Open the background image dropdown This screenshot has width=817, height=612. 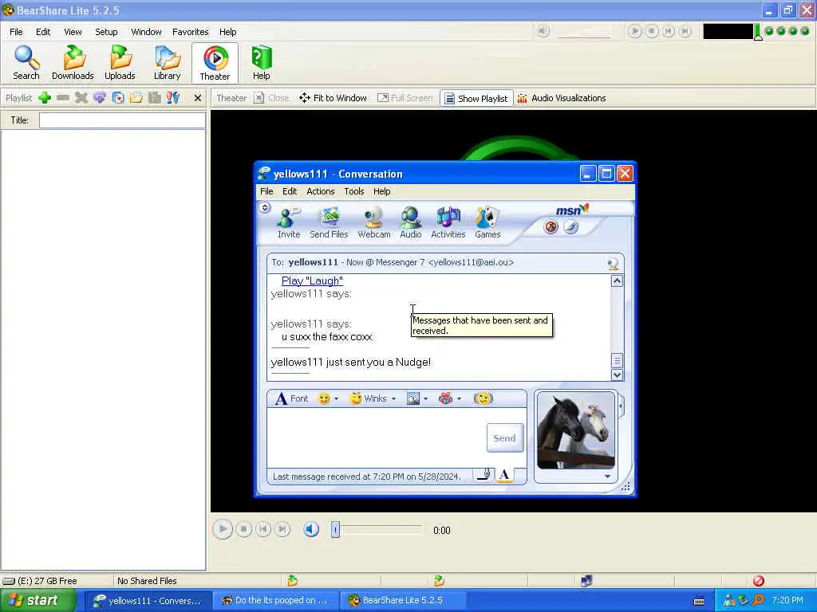(x=426, y=399)
